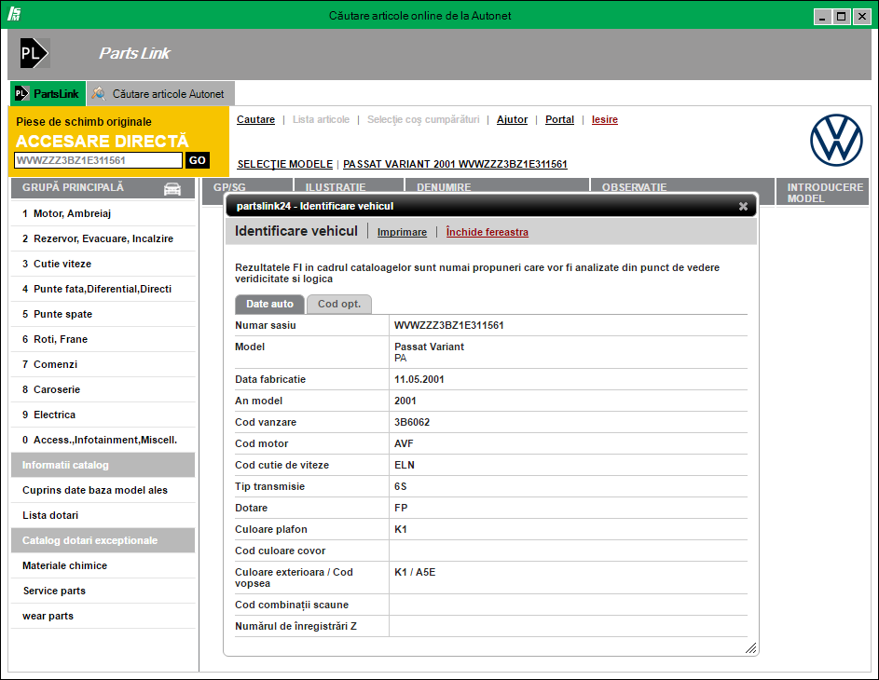Open the wear parts entry

tap(103, 616)
